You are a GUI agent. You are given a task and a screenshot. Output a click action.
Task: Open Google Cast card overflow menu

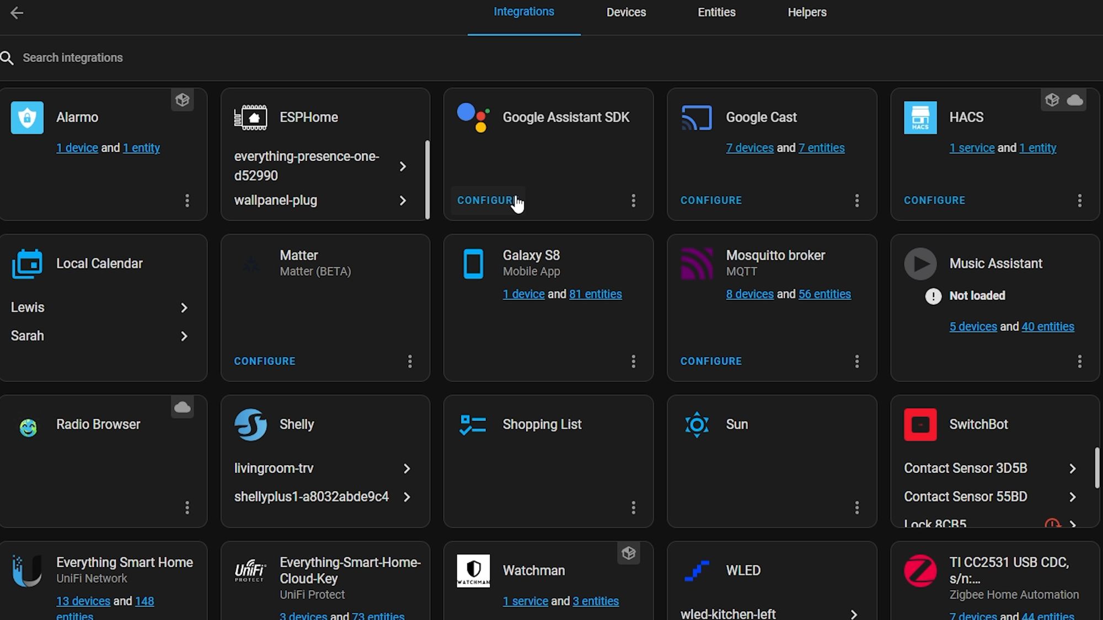point(857,201)
